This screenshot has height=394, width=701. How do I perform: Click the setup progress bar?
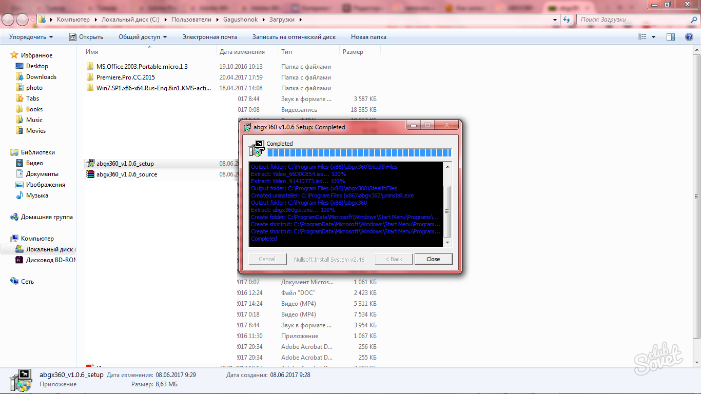tap(359, 153)
